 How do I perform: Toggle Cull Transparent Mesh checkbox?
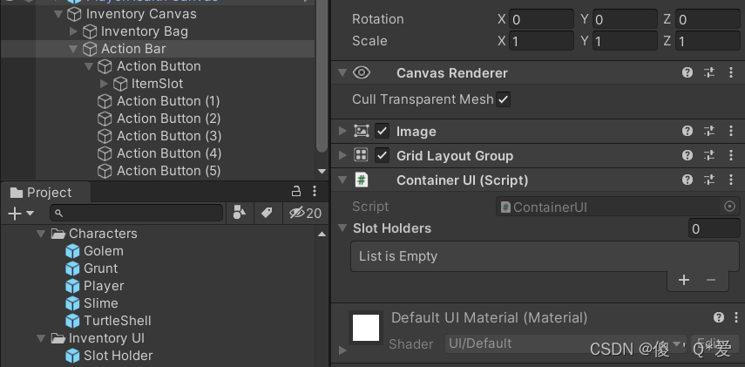[x=503, y=99]
